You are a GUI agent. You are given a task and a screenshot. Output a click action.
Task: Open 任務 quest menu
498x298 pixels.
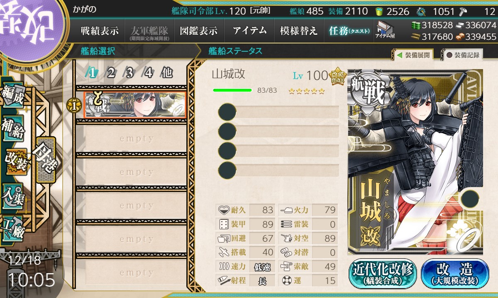pyautogui.click(x=349, y=31)
